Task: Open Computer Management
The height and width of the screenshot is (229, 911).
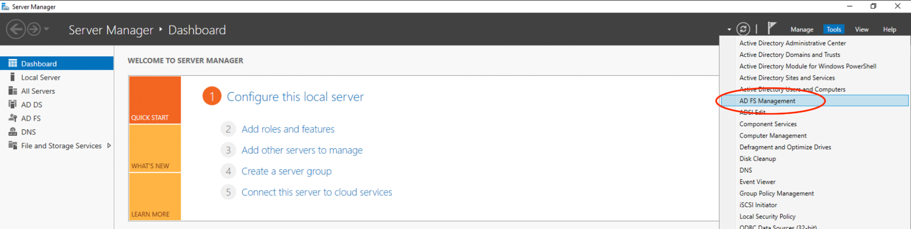Action: 773,136
